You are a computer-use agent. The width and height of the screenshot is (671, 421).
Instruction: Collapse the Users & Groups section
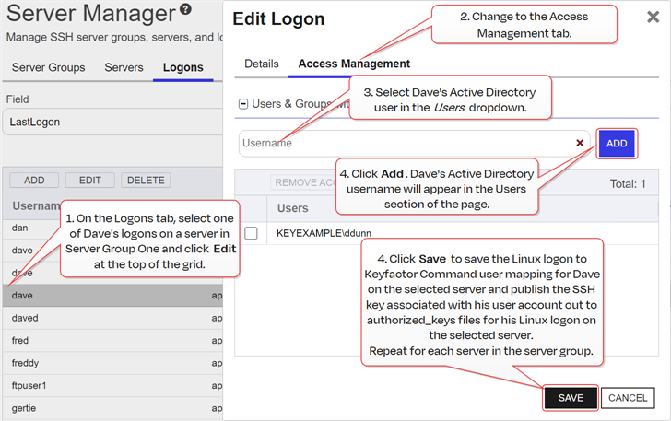(243, 104)
